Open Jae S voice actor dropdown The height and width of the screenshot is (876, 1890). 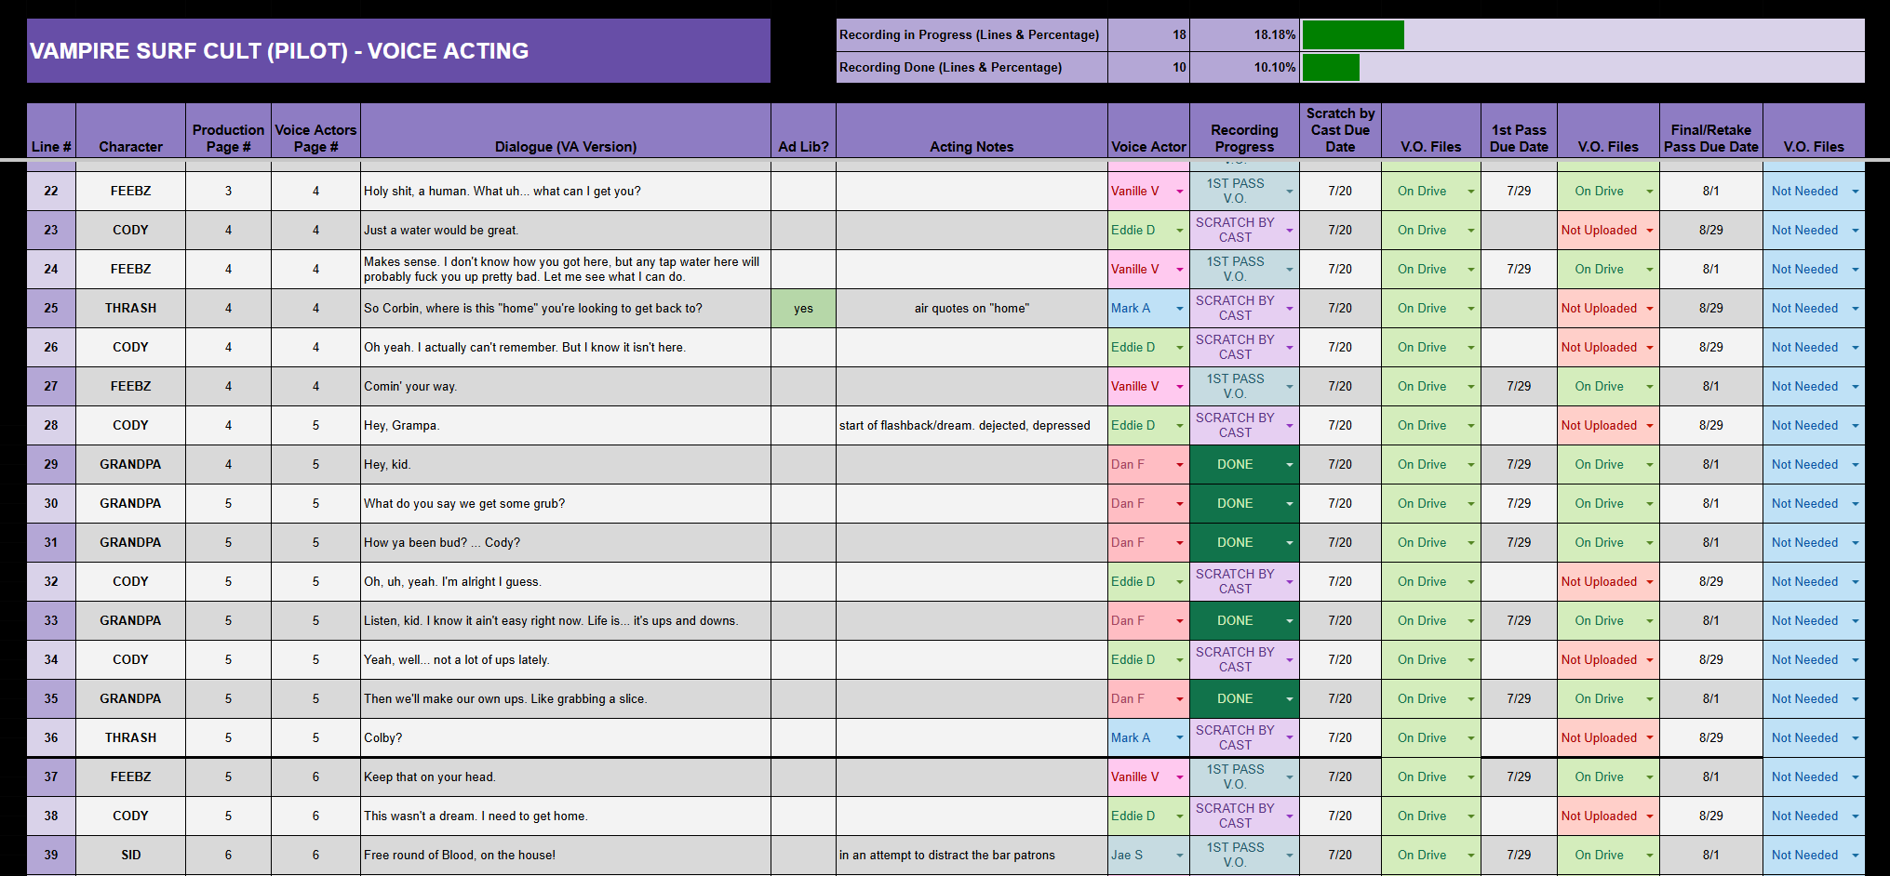(1179, 856)
